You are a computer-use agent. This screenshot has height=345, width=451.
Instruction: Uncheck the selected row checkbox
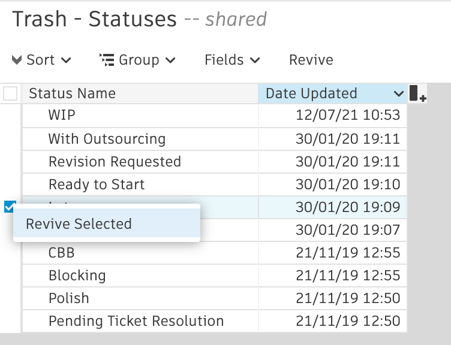[10, 207]
